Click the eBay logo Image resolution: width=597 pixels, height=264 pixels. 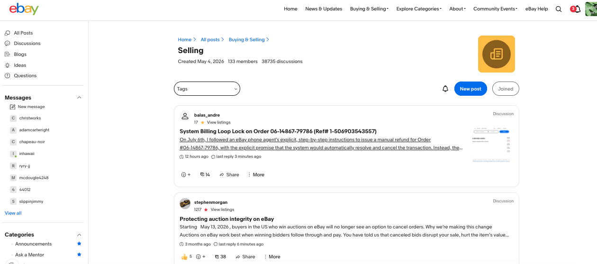pos(24,9)
